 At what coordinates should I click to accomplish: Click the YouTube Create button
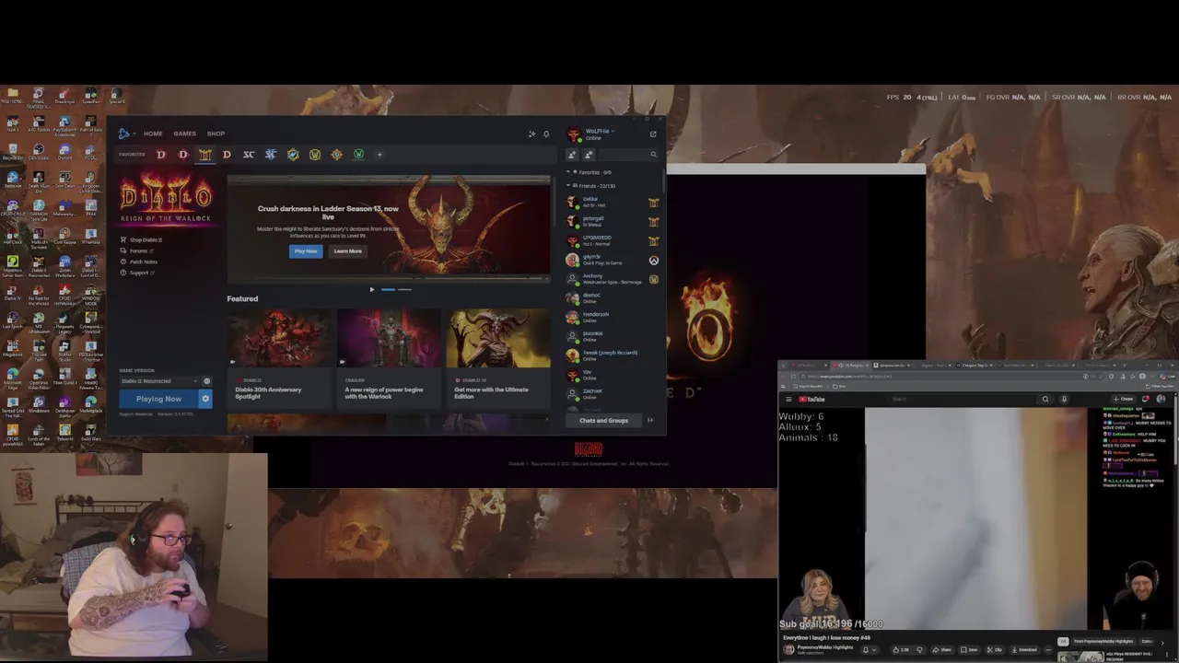tap(1123, 399)
